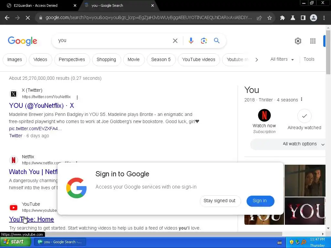Open more options for You knowledge panel
The image size is (331, 248).
302,99
